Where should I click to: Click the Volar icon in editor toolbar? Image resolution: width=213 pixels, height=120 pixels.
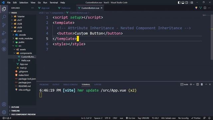pos(196,8)
